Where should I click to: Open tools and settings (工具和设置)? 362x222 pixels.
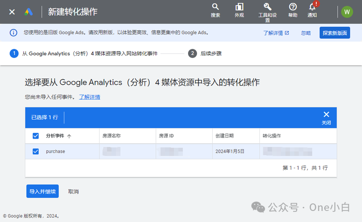click(x=267, y=13)
